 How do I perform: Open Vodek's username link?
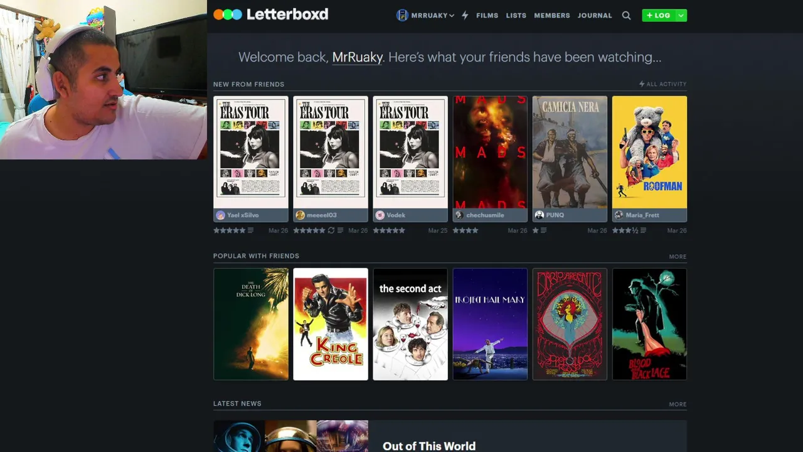pyautogui.click(x=396, y=215)
